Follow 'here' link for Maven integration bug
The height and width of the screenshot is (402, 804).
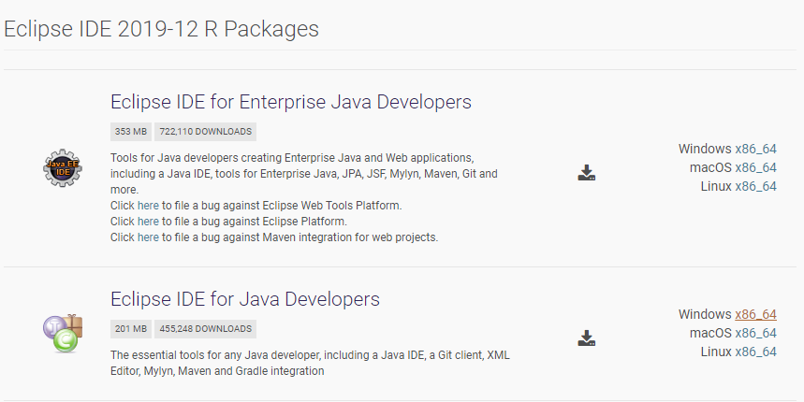tap(148, 237)
